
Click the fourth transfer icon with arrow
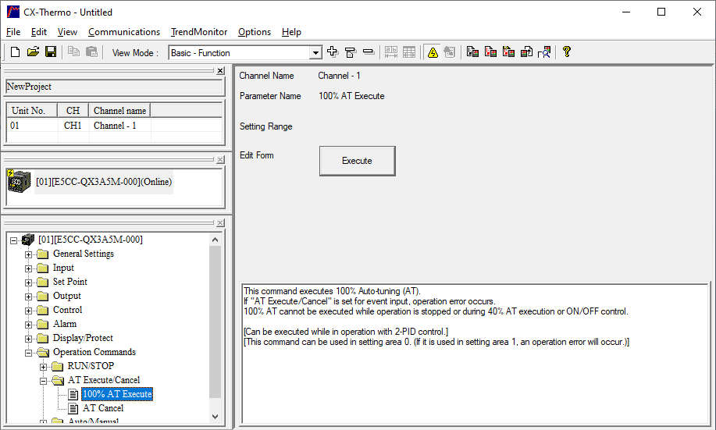(526, 52)
